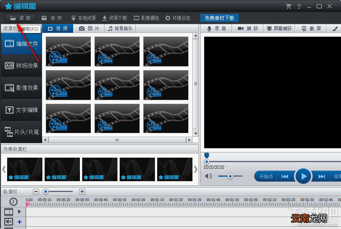Viewport: 341px width, 229px height.
Task: Mute audio with the speaker icon
Action: 208,176
